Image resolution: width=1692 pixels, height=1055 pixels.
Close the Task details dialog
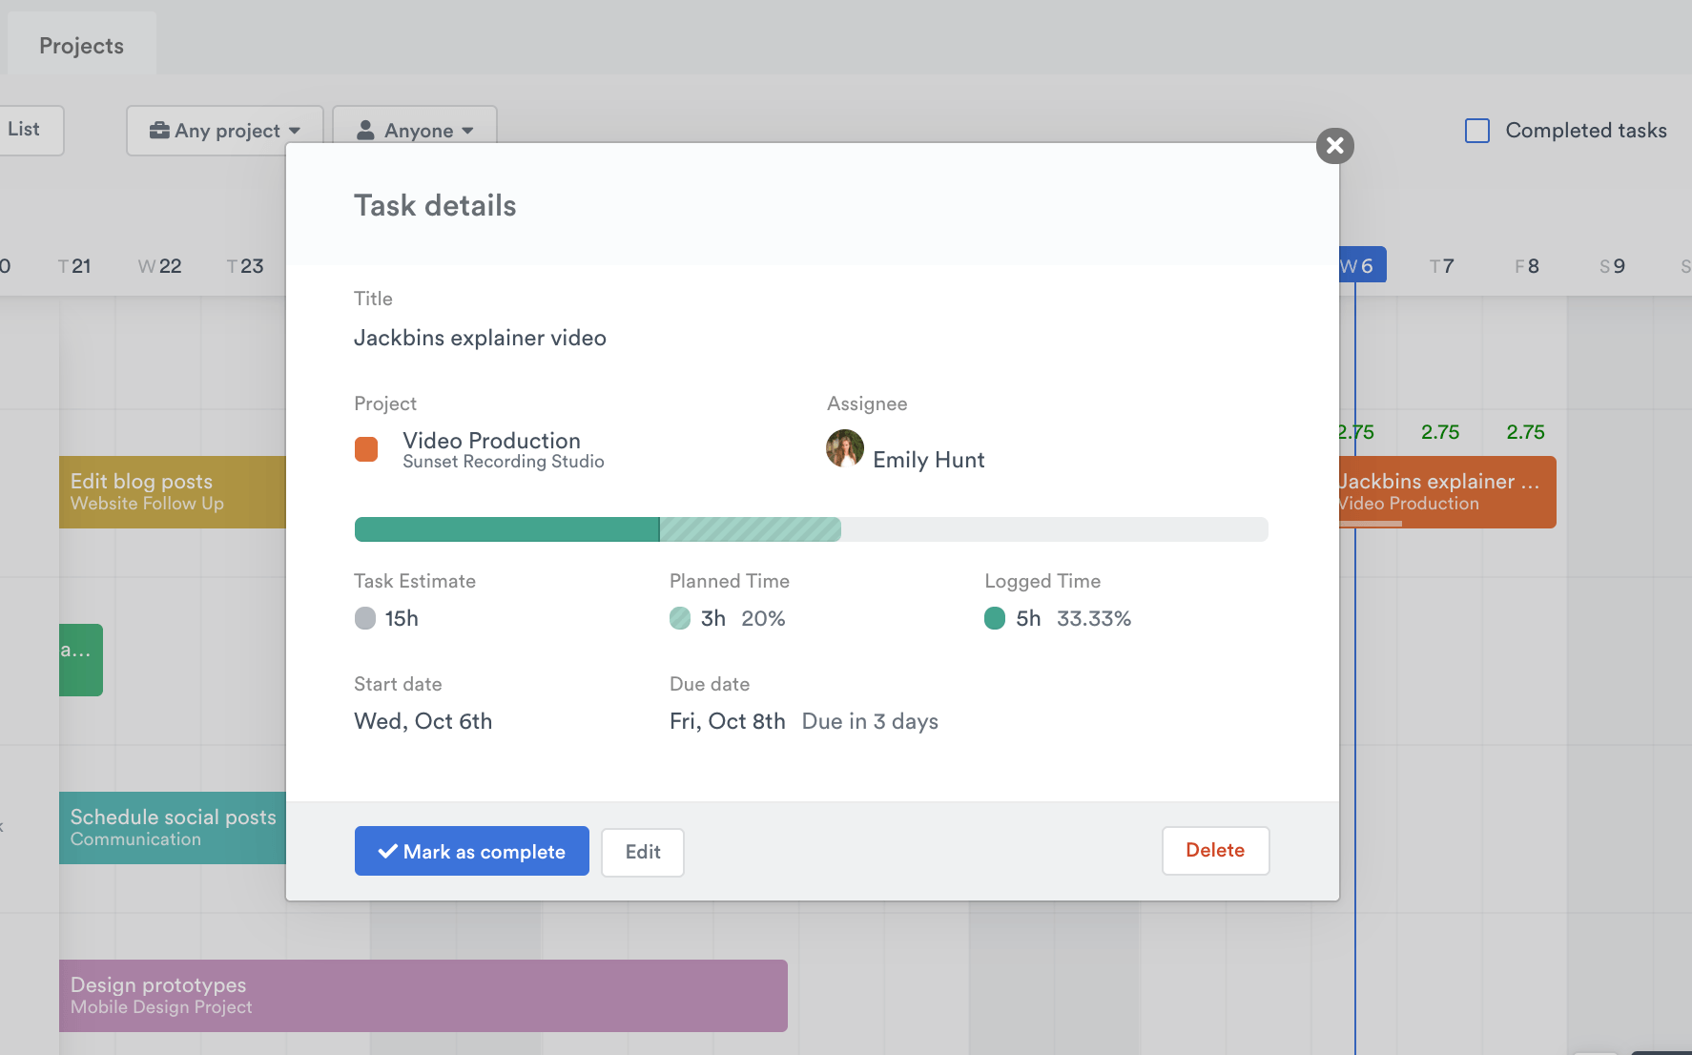pyautogui.click(x=1334, y=146)
